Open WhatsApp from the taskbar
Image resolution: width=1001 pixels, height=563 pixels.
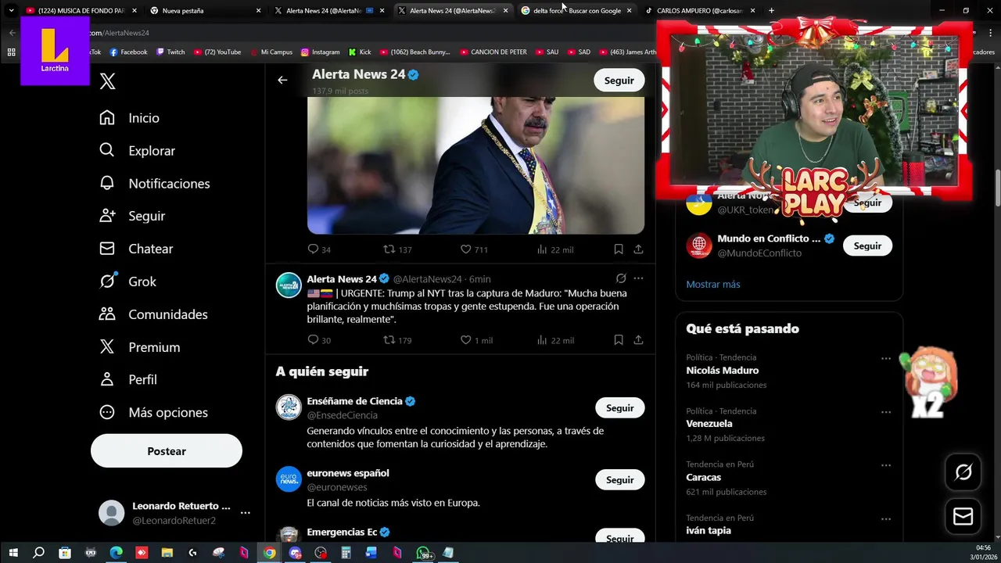pos(423,553)
